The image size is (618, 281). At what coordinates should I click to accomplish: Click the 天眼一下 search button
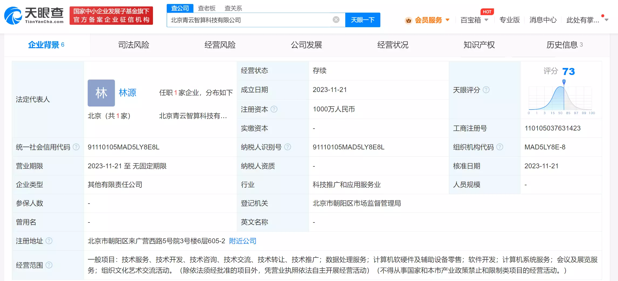[363, 20]
